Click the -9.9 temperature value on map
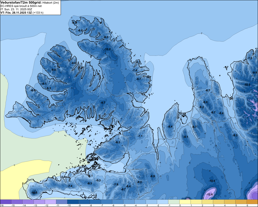Viewport: 258px width, 207px height. point(255,73)
